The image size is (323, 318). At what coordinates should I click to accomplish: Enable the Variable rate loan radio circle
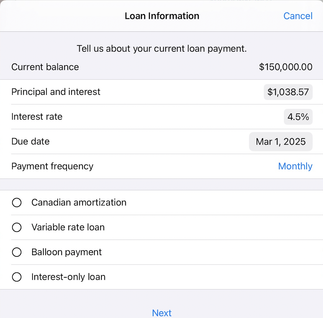17,227
